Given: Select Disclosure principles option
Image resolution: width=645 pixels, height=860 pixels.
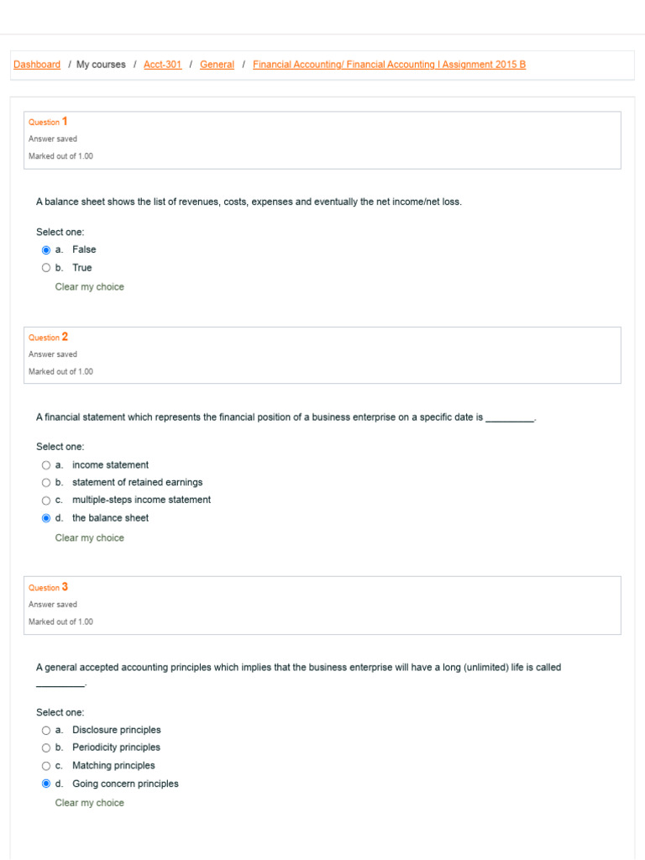Looking at the screenshot, I should tap(46, 731).
